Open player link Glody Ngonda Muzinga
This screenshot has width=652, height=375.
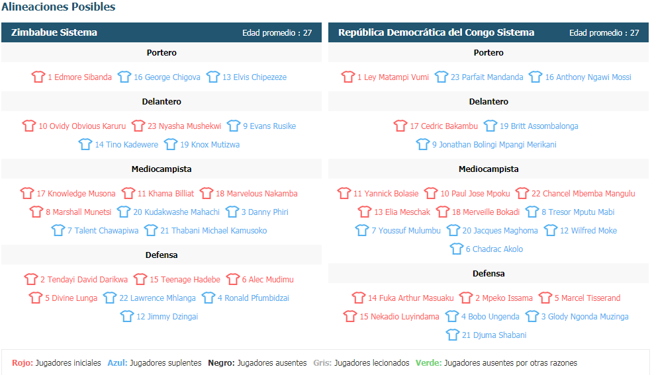click(584, 316)
